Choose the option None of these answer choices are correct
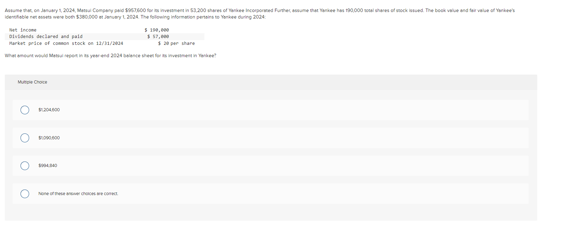 (x=24, y=194)
